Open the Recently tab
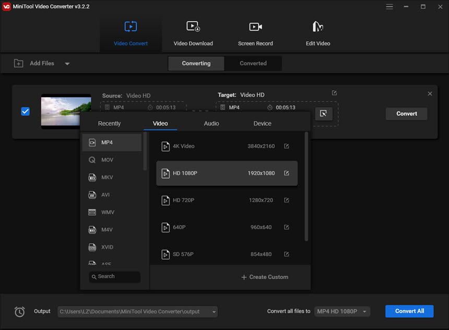This screenshot has width=449, height=330. point(109,123)
